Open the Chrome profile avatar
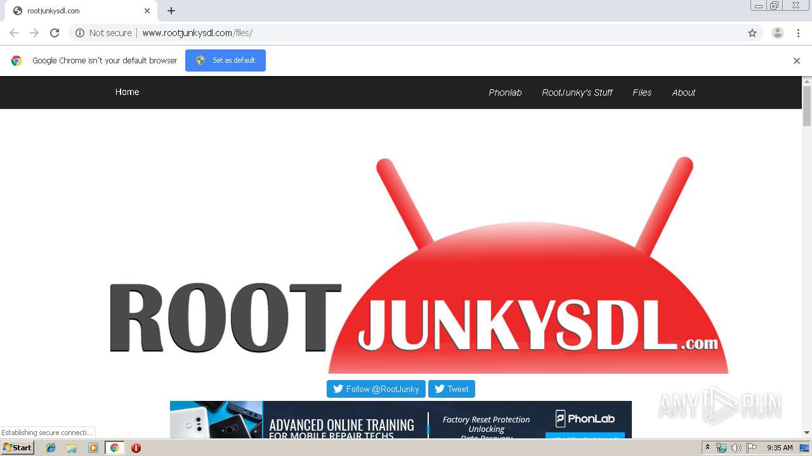Screen dimensions: 812x456 pyautogui.click(x=778, y=33)
